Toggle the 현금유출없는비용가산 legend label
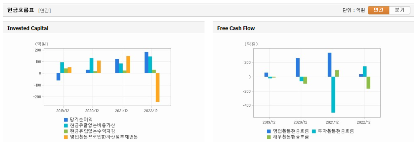Viewport: 416px width, 142px height. pos(92,125)
